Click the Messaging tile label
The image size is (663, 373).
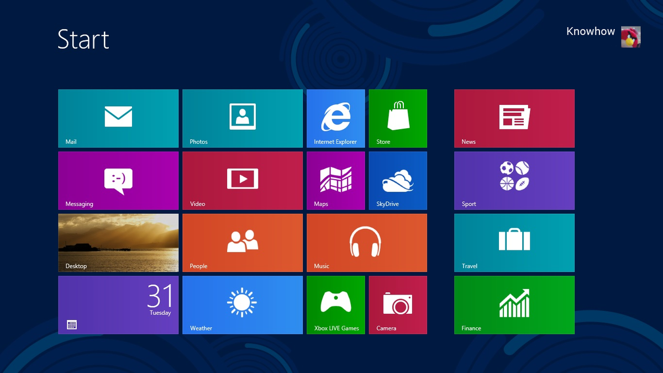(80, 204)
